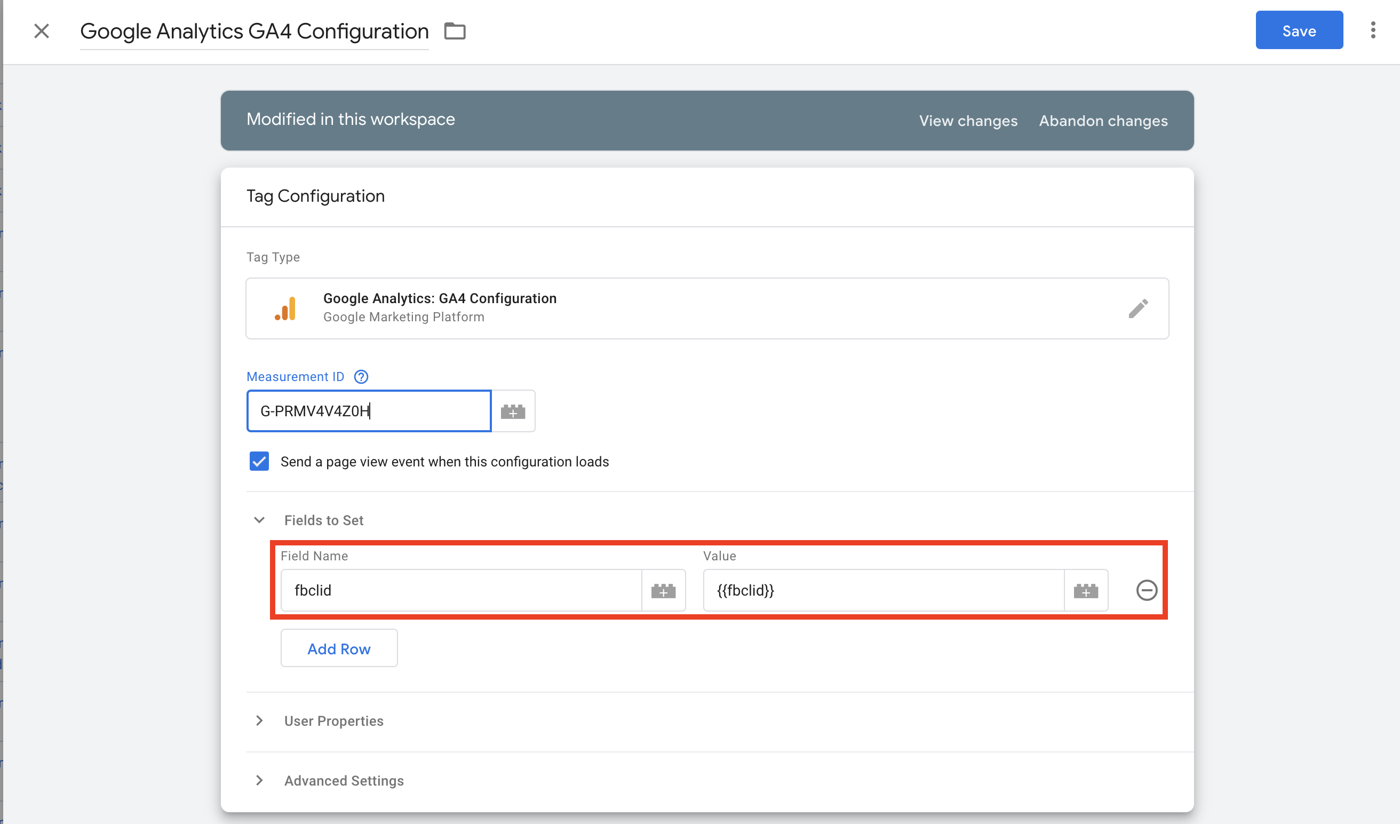Click the Value input containing {{fbclid}}
The width and height of the screenshot is (1400, 824).
[x=884, y=590]
